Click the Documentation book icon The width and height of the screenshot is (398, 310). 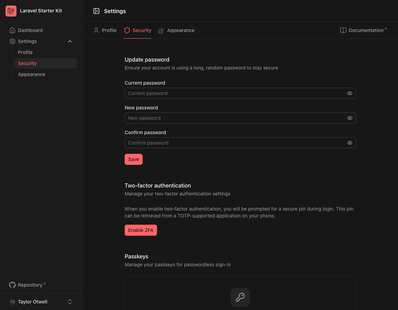343,30
